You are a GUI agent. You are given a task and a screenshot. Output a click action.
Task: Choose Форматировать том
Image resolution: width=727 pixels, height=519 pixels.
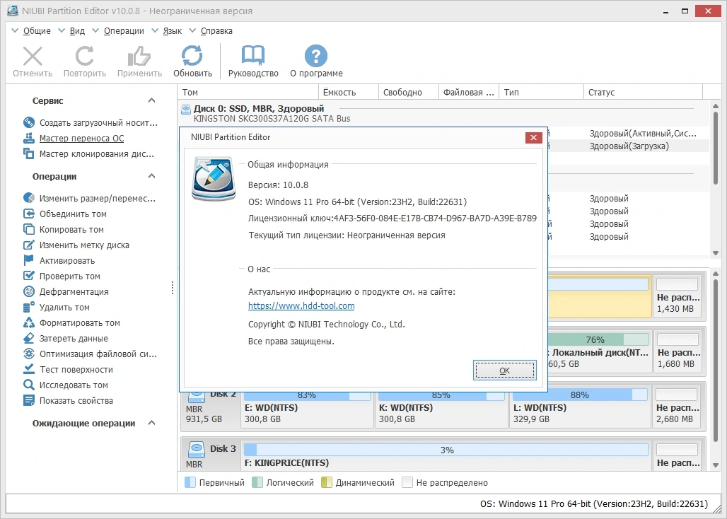click(79, 323)
